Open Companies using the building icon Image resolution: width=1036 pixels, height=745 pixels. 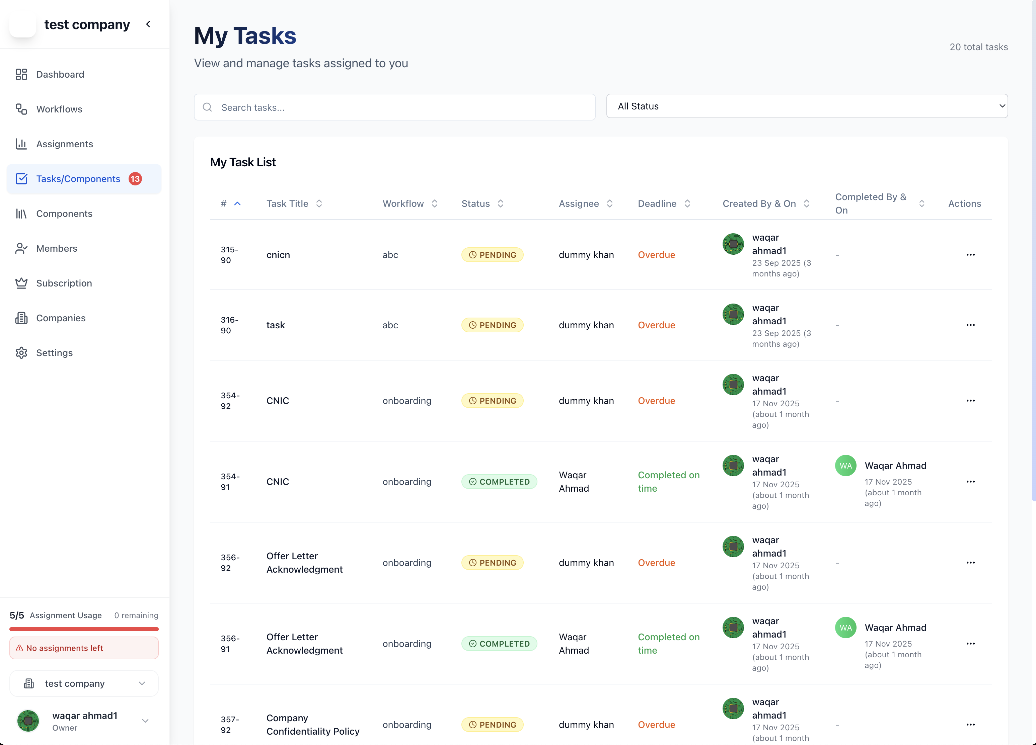point(21,318)
